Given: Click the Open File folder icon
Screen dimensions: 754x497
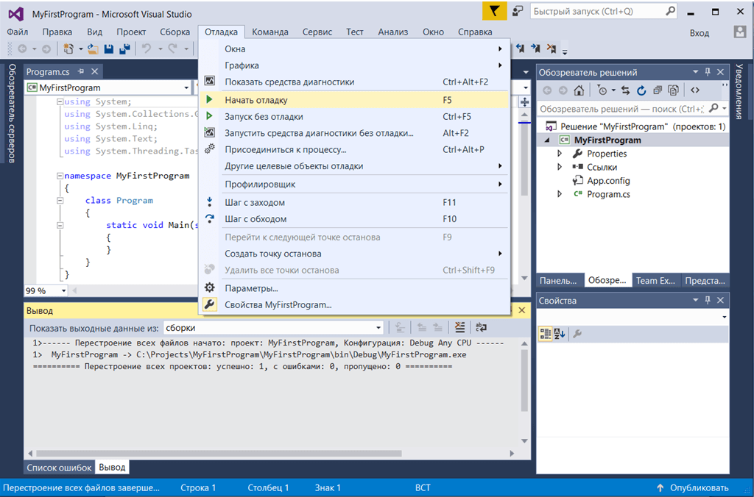Looking at the screenshot, I should (x=93, y=49).
